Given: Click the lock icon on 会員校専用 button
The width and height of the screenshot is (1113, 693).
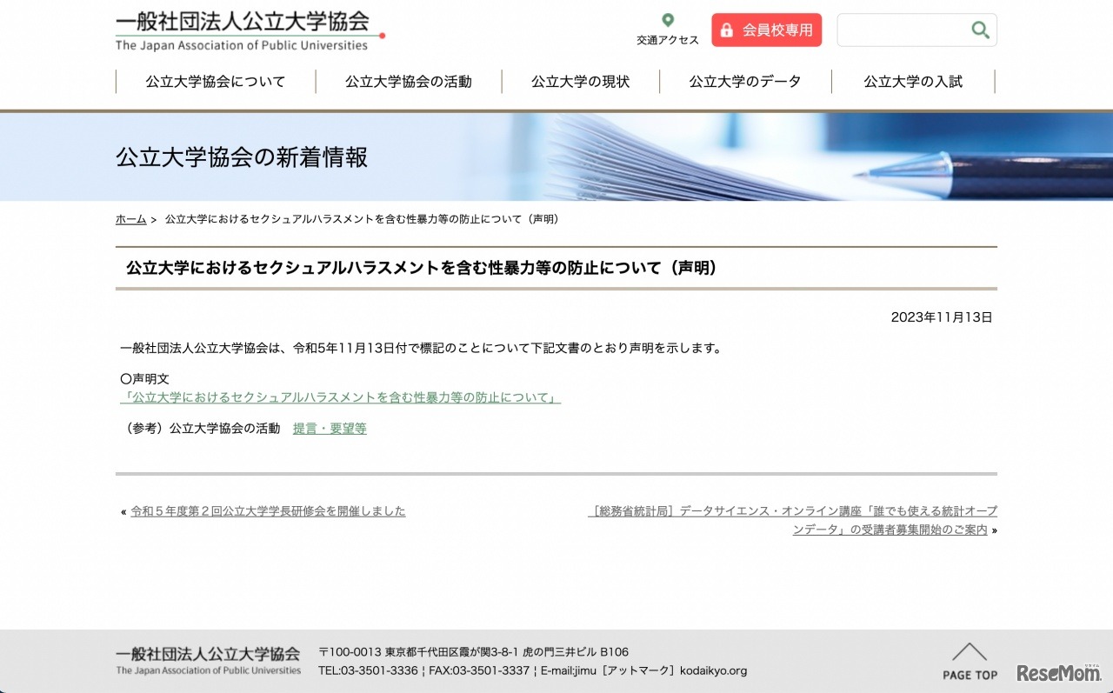Looking at the screenshot, I should point(727,29).
